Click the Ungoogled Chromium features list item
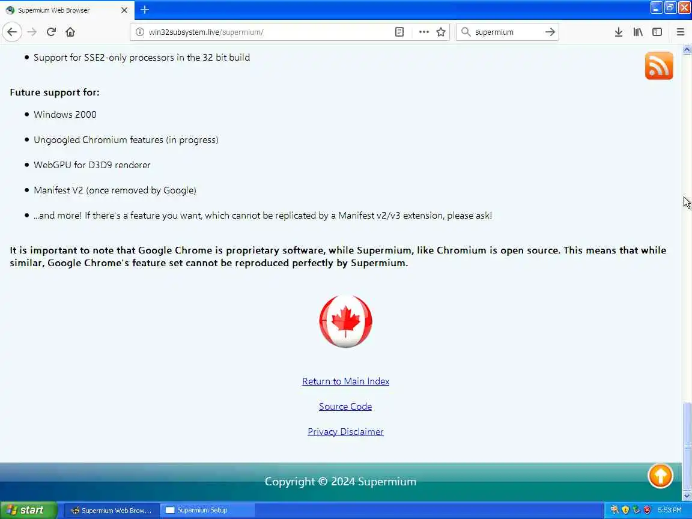Viewport: 692px width, 519px height. click(126, 140)
